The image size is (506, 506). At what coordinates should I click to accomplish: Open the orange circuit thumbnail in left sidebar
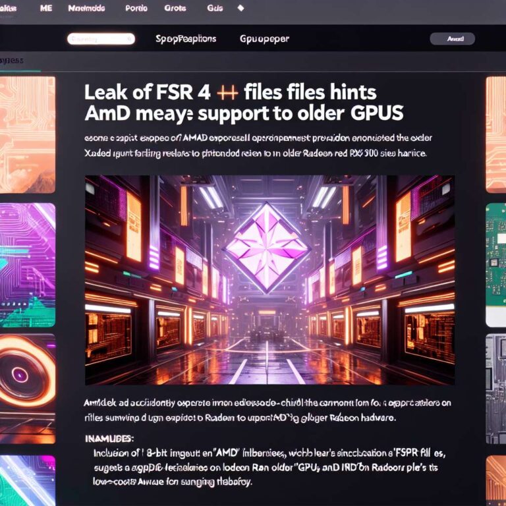point(27,134)
